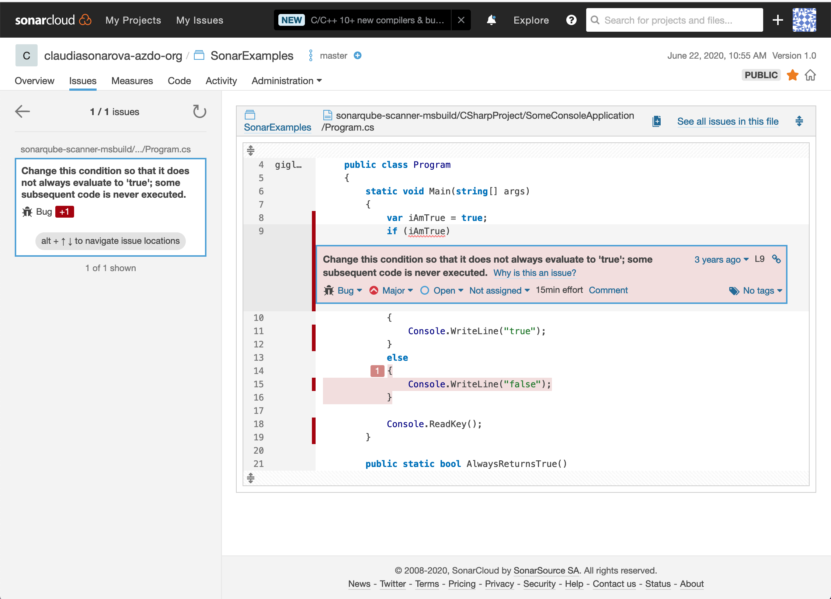Open the Terms footer link
Screen dimensions: 831x599
pyautogui.click(x=427, y=584)
